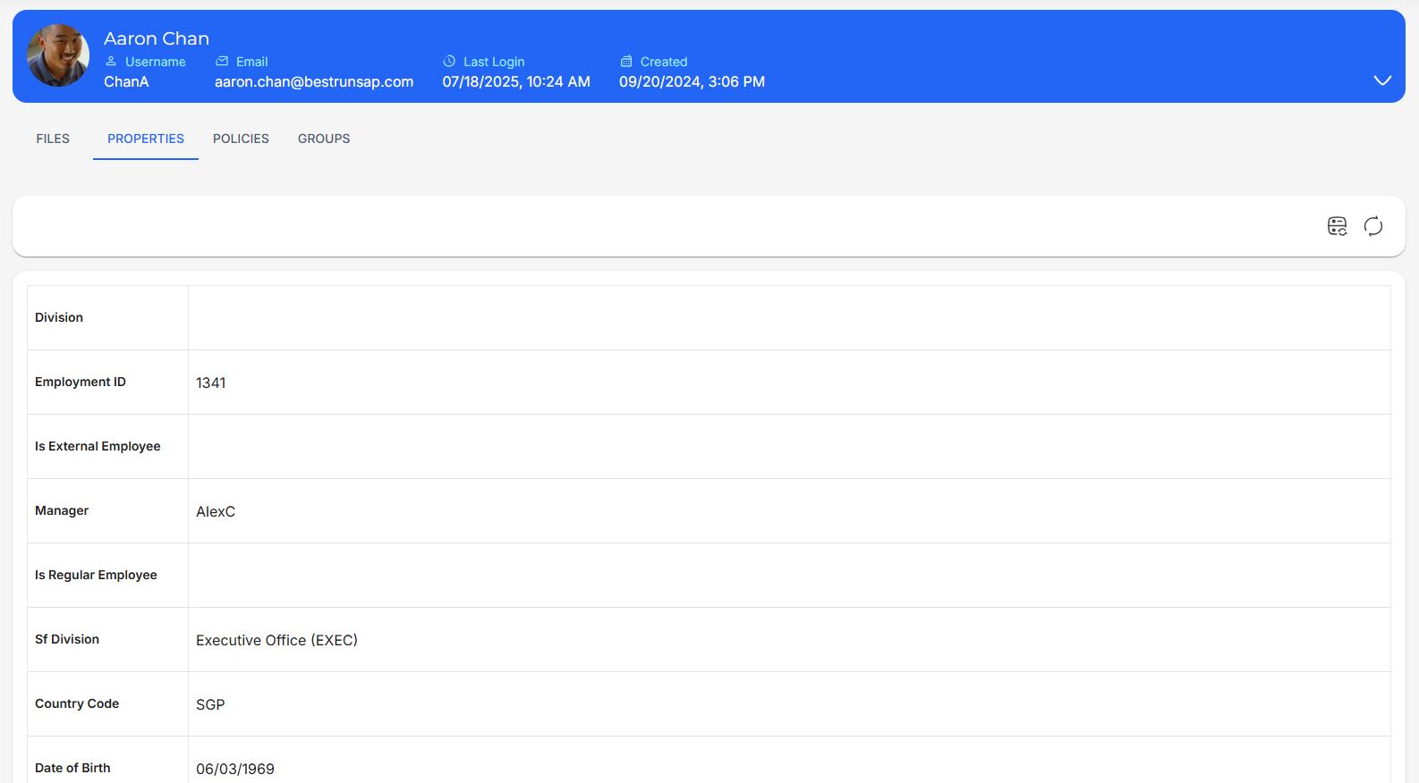The height and width of the screenshot is (783, 1419).
Task: Click the Manager value AlexC
Action: pos(216,511)
